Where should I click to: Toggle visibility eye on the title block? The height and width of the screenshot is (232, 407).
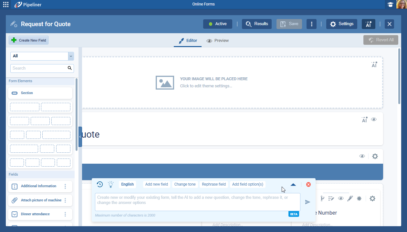tap(374, 120)
